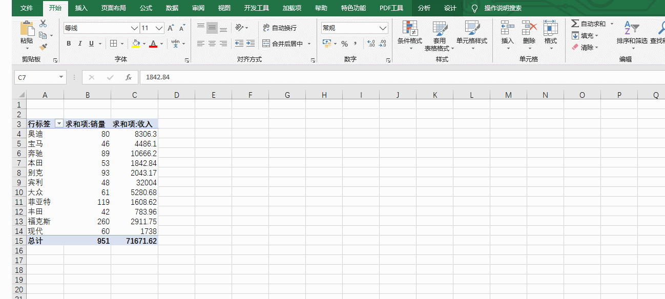
Task: Toggle top align icon
Action: (x=201, y=28)
